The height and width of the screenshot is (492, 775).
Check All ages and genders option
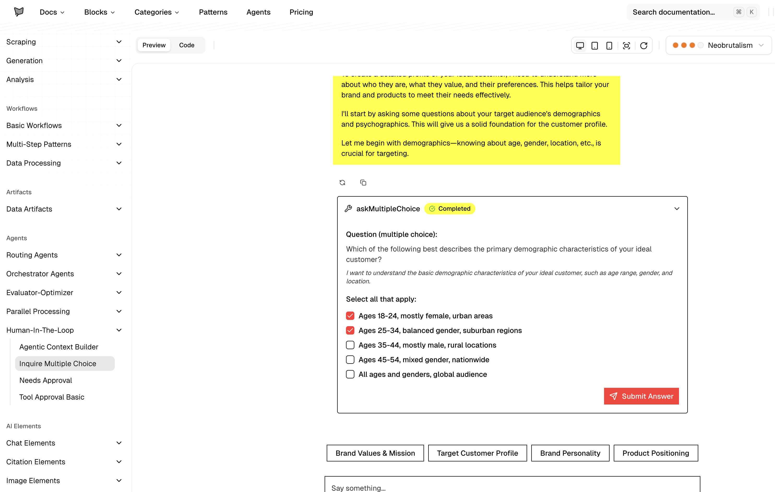point(350,374)
